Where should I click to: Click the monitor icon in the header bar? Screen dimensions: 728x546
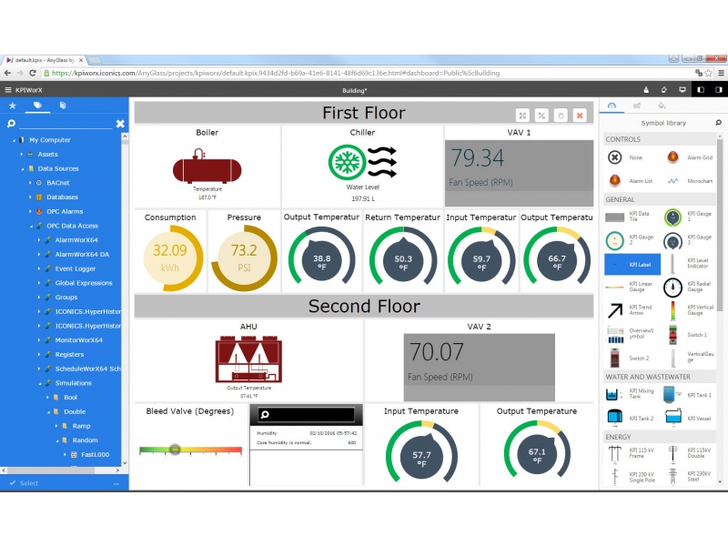(x=682, y=90)
